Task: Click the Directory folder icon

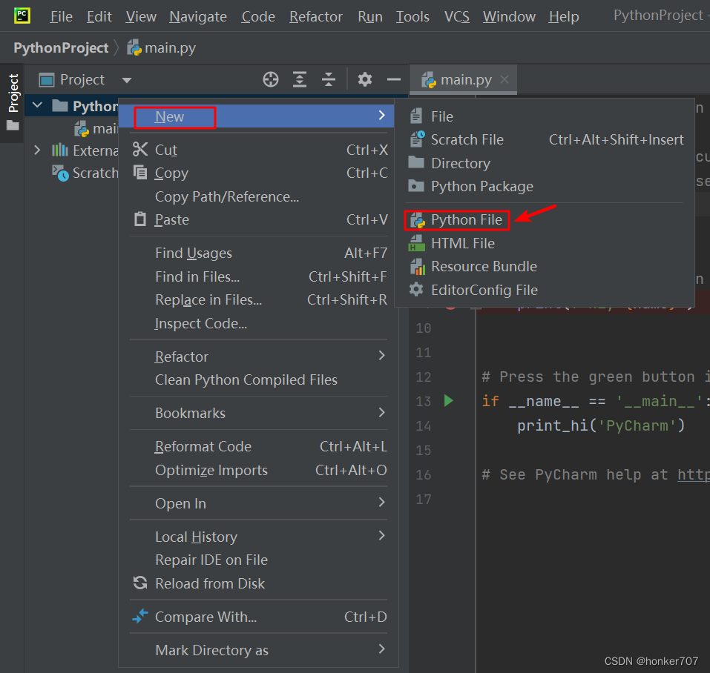Action: pyautogui.click(x=416, y=162)
